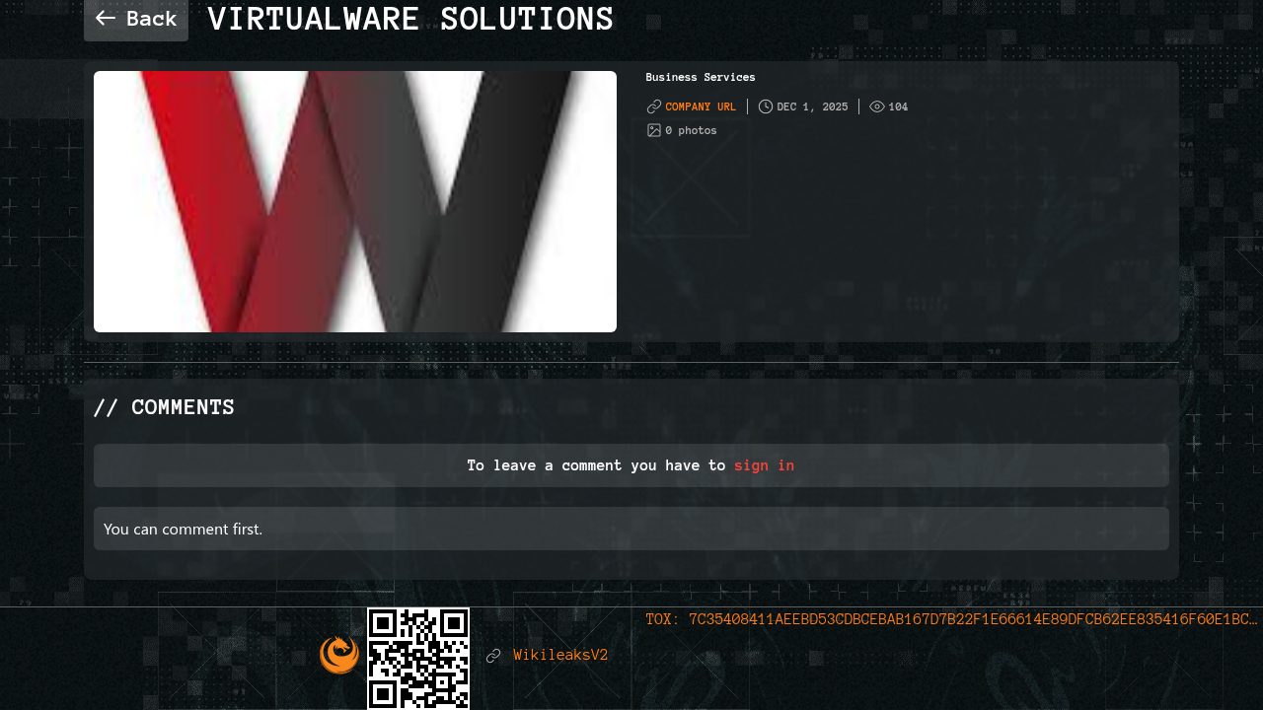Click the Business Services category label

[x=701, y=77]
